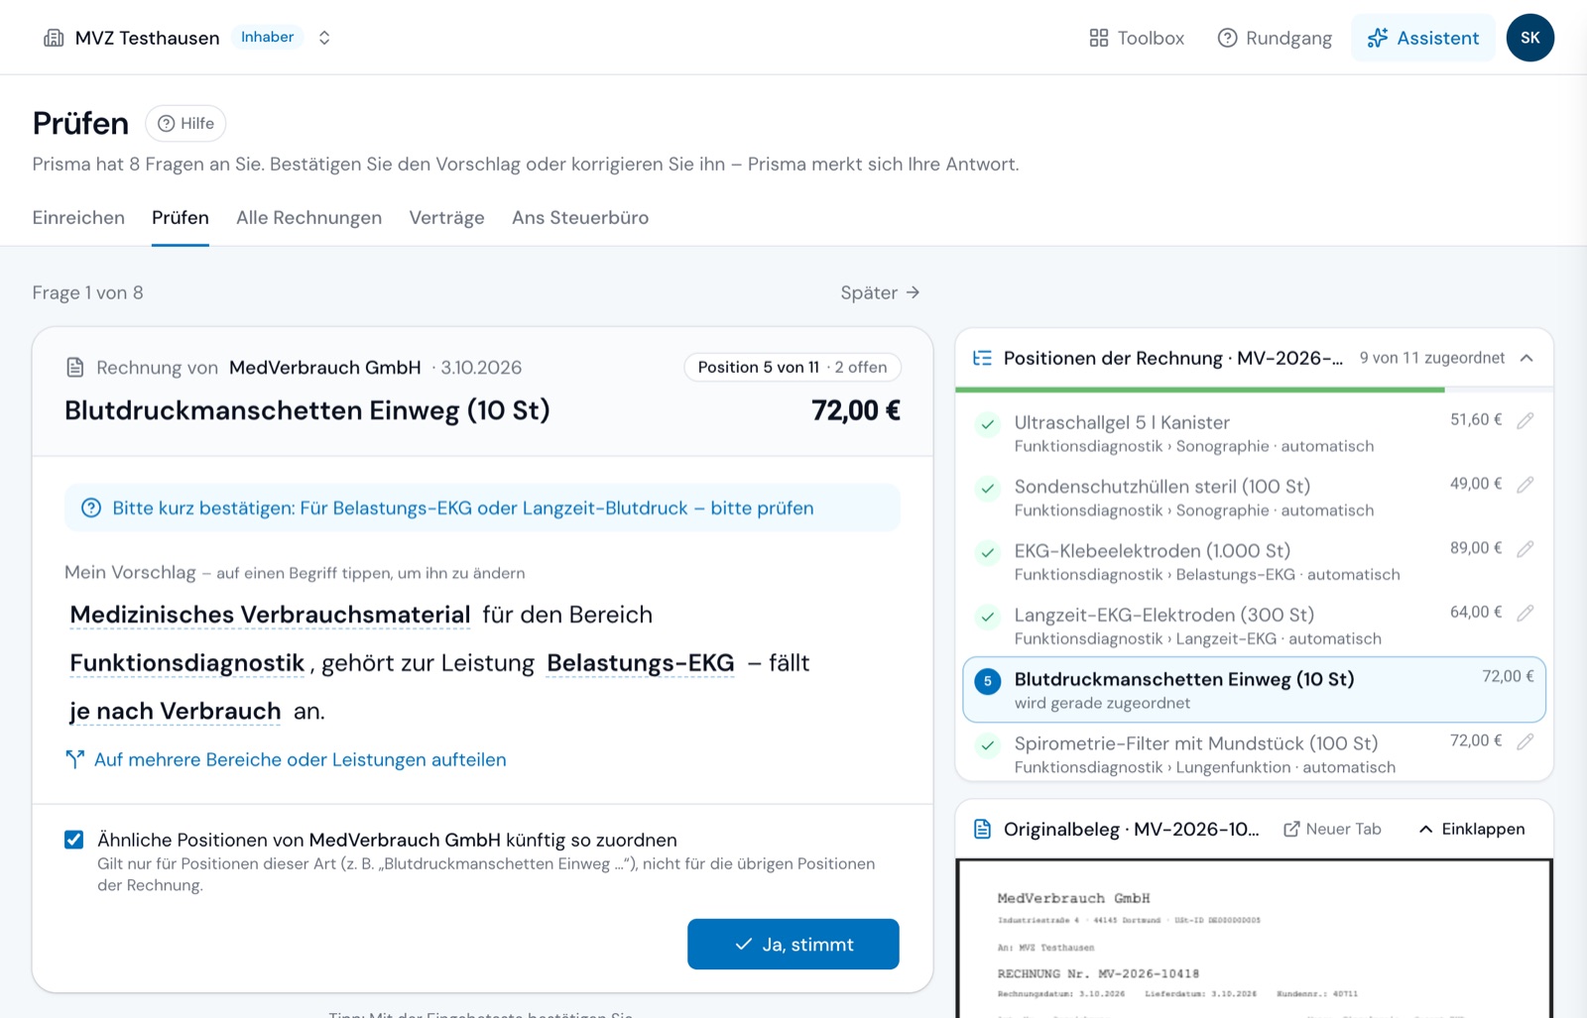Click the Hilfe help button
The height and width of the screenshot is (1018, 1587).
pos(185,123)
